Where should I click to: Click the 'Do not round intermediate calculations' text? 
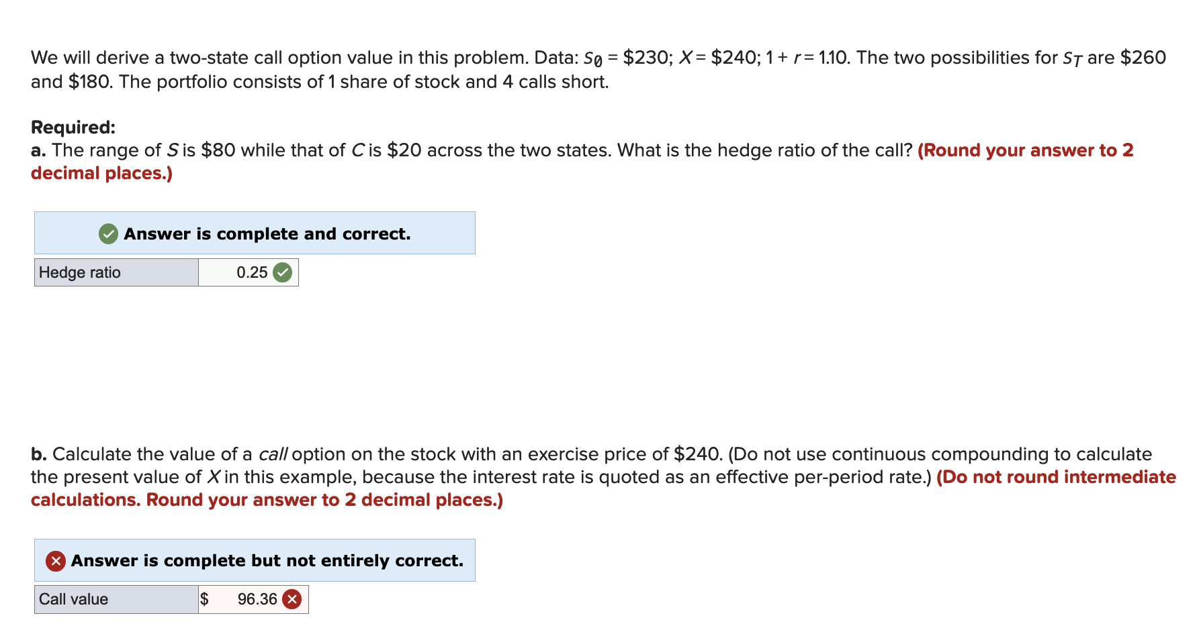tap(1055, 477)
